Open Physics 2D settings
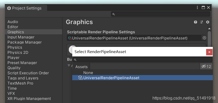The image size is (218, 103). (x=34, y=53)
